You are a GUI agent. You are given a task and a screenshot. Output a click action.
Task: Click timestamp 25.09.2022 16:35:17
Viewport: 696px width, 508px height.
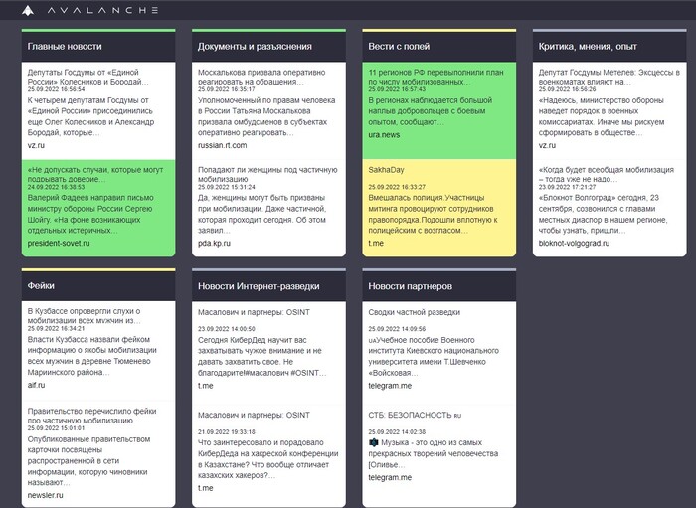[x=227, y=89]
